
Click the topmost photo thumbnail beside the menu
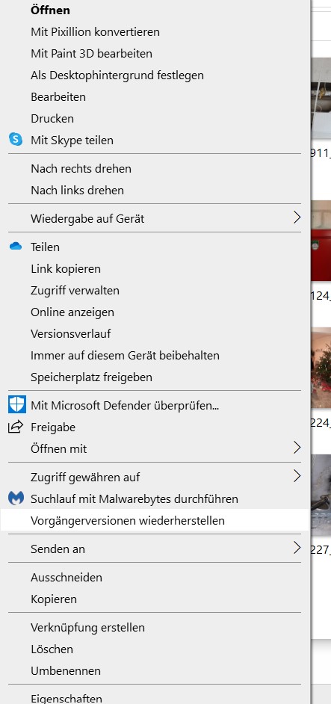(x=321, y=98)
